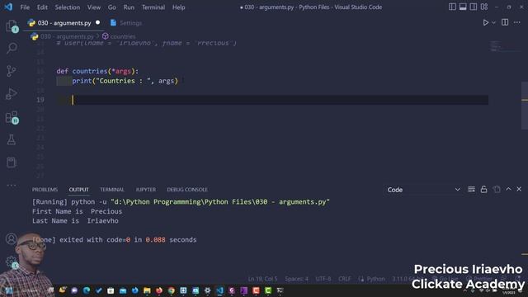Screen dimensions: 528x297
Task: Clear the output panel
Action: pos(471,189)
